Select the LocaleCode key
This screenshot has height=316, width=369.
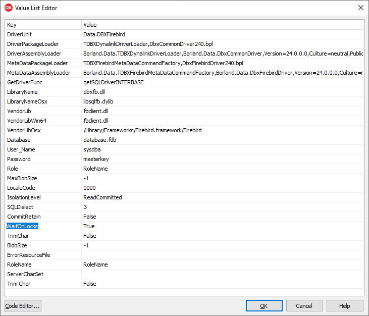pyautogui.click(x=43, y=188)
